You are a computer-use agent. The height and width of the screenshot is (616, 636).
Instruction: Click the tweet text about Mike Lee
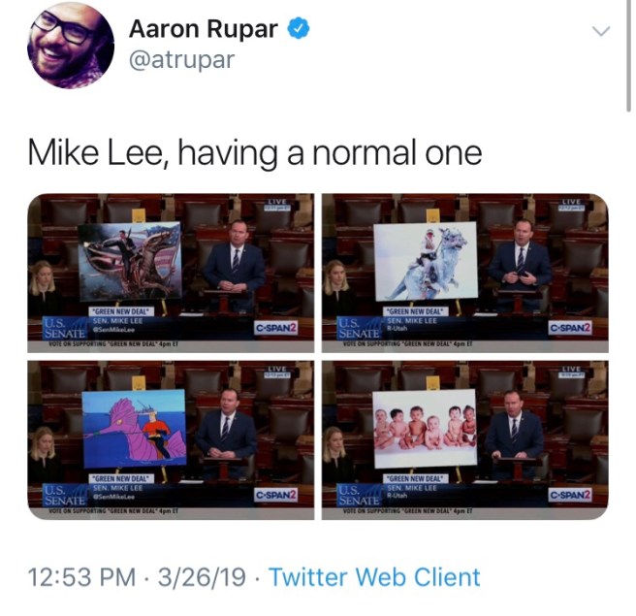pos(255,152)
